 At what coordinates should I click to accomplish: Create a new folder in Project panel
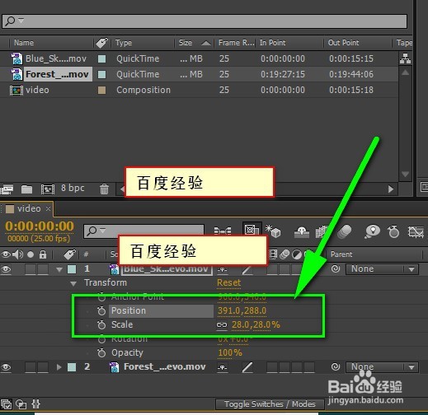(x=26, y=189)
